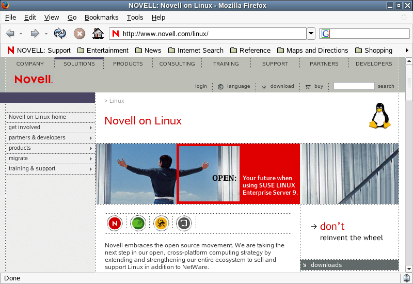Open the News bookmarks folder
The width and height of the screenshot is (413, 284).
(148, 50)
